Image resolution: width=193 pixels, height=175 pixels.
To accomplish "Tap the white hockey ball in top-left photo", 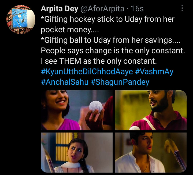I will tap(96, 107).
